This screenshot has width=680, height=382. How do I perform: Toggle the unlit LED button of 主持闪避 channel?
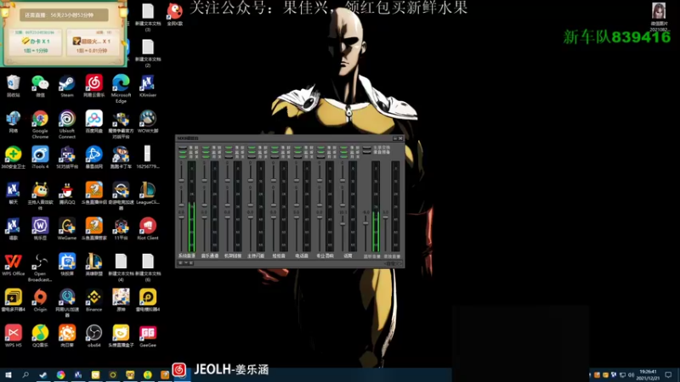pos(252,157)
